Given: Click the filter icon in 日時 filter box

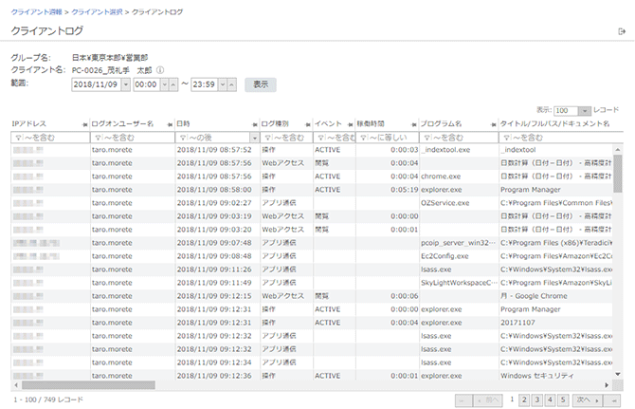Looking at the screenshot, I should coord(182,138).
